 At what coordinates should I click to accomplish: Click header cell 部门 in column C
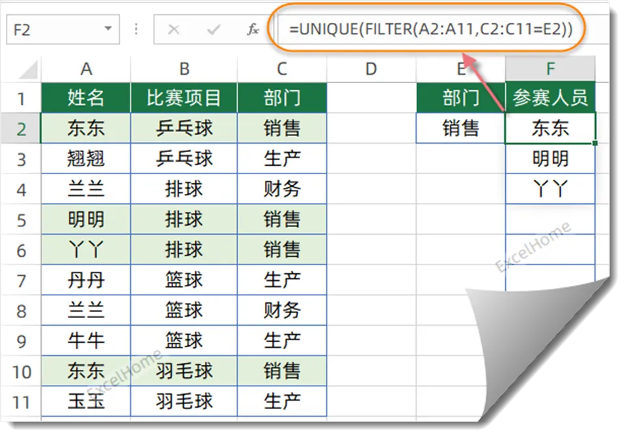point(282,98)
